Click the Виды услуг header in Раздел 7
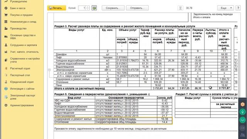 coord(193,98)
